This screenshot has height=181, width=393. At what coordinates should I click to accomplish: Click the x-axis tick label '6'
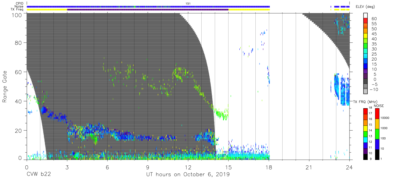(107, 167)
